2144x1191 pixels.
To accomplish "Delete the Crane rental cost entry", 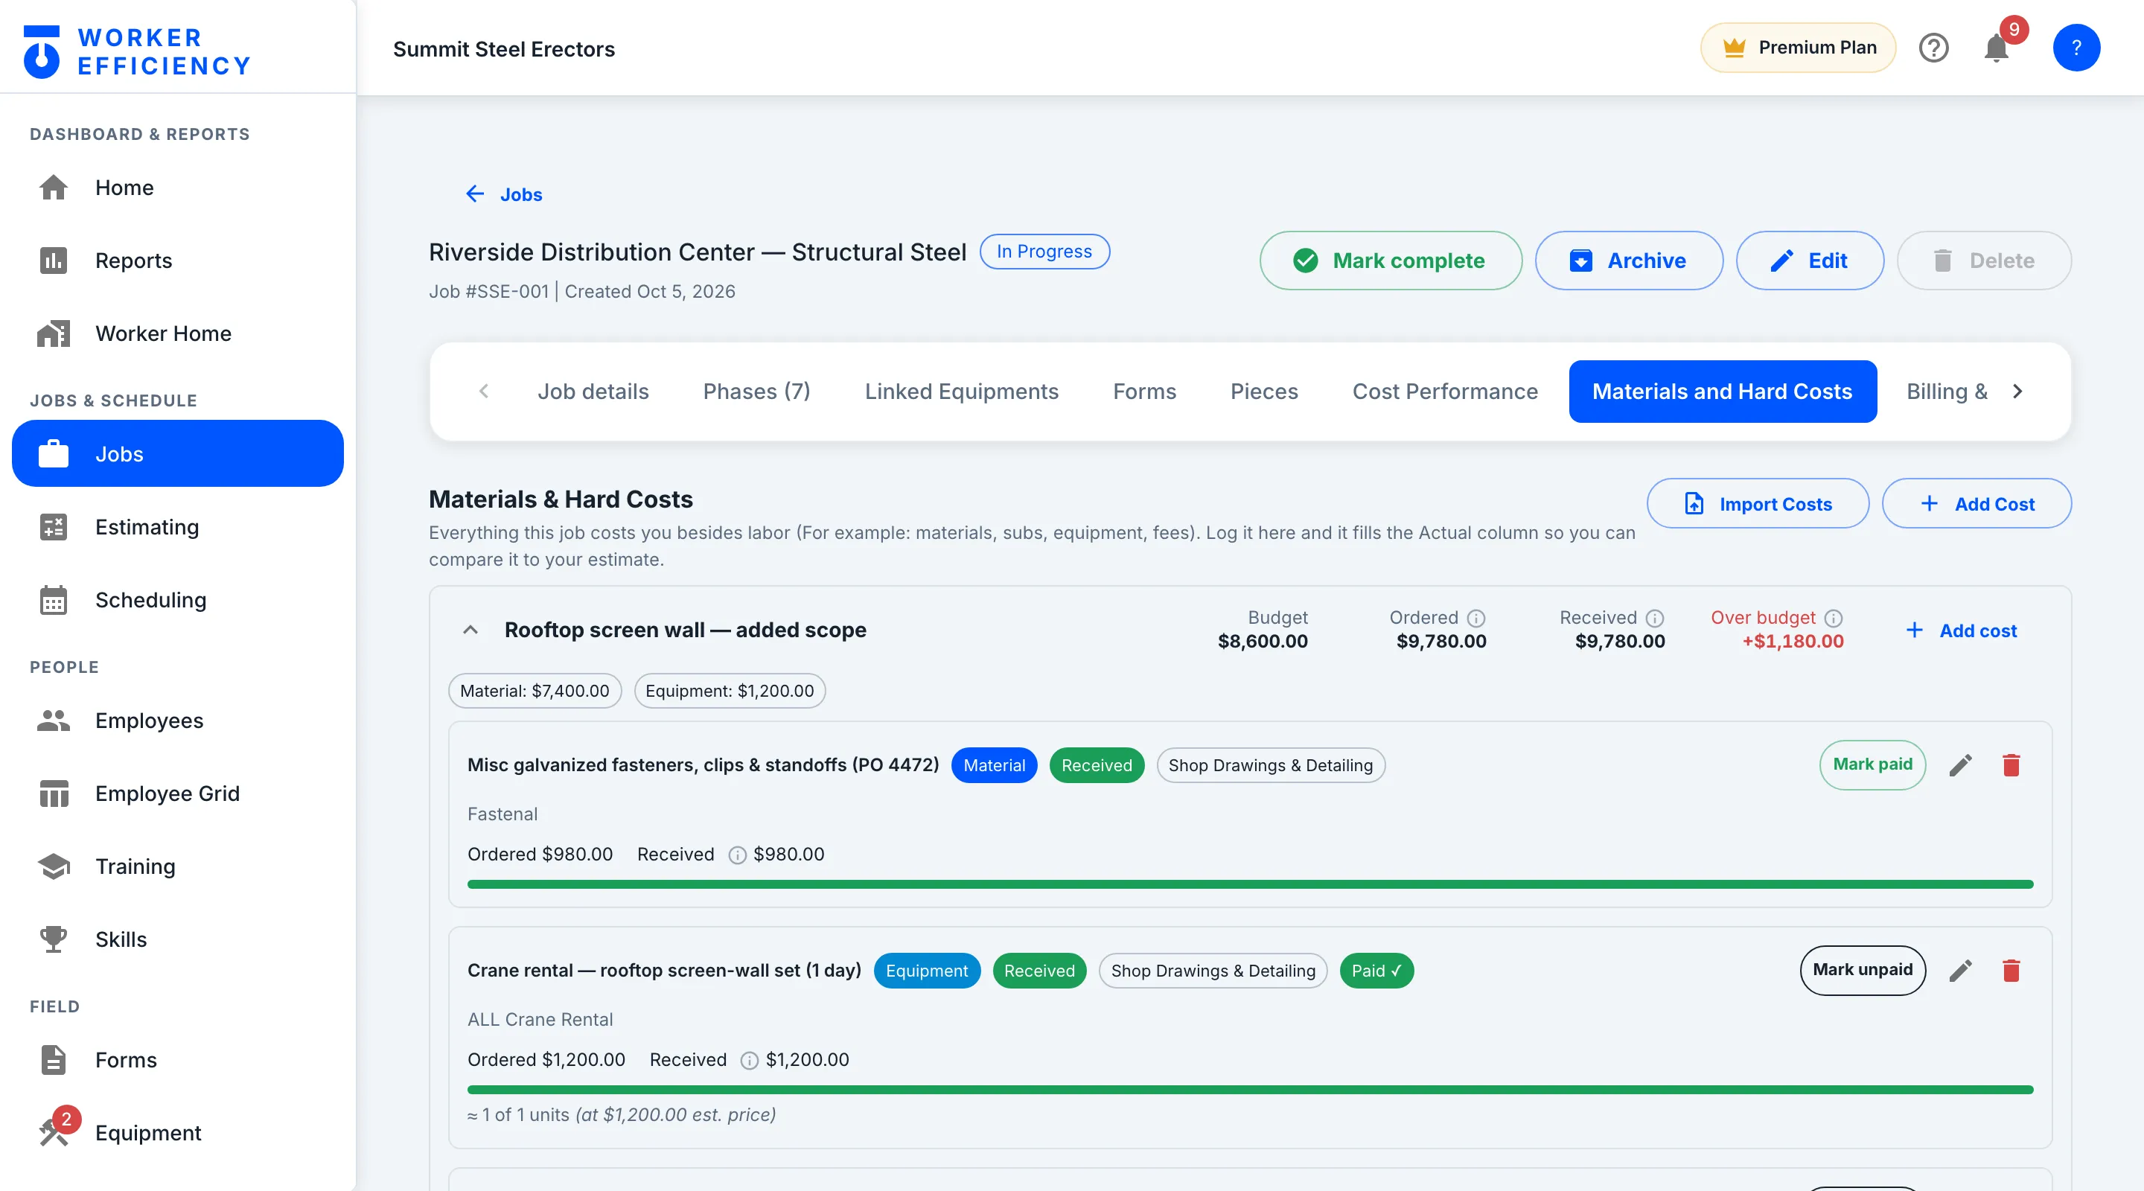I will click(2011, 971).
